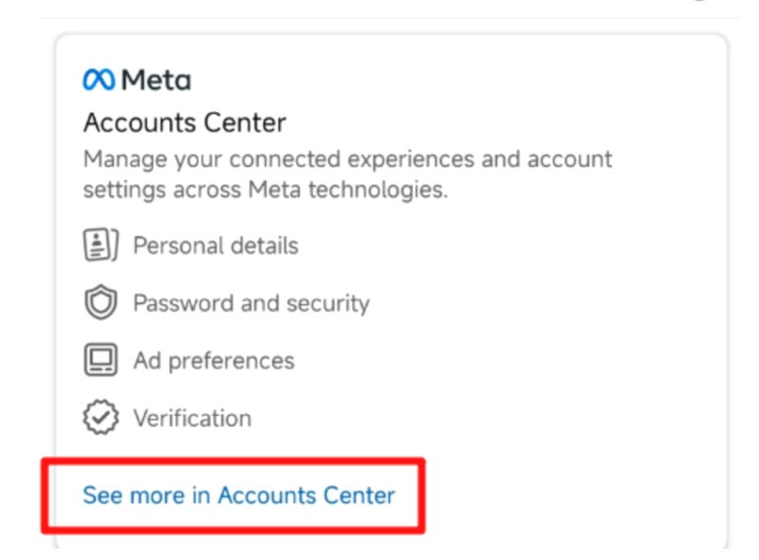The image size is (759, 560).
Task: Select the Verification text label
Action: [x=192, y=418]
